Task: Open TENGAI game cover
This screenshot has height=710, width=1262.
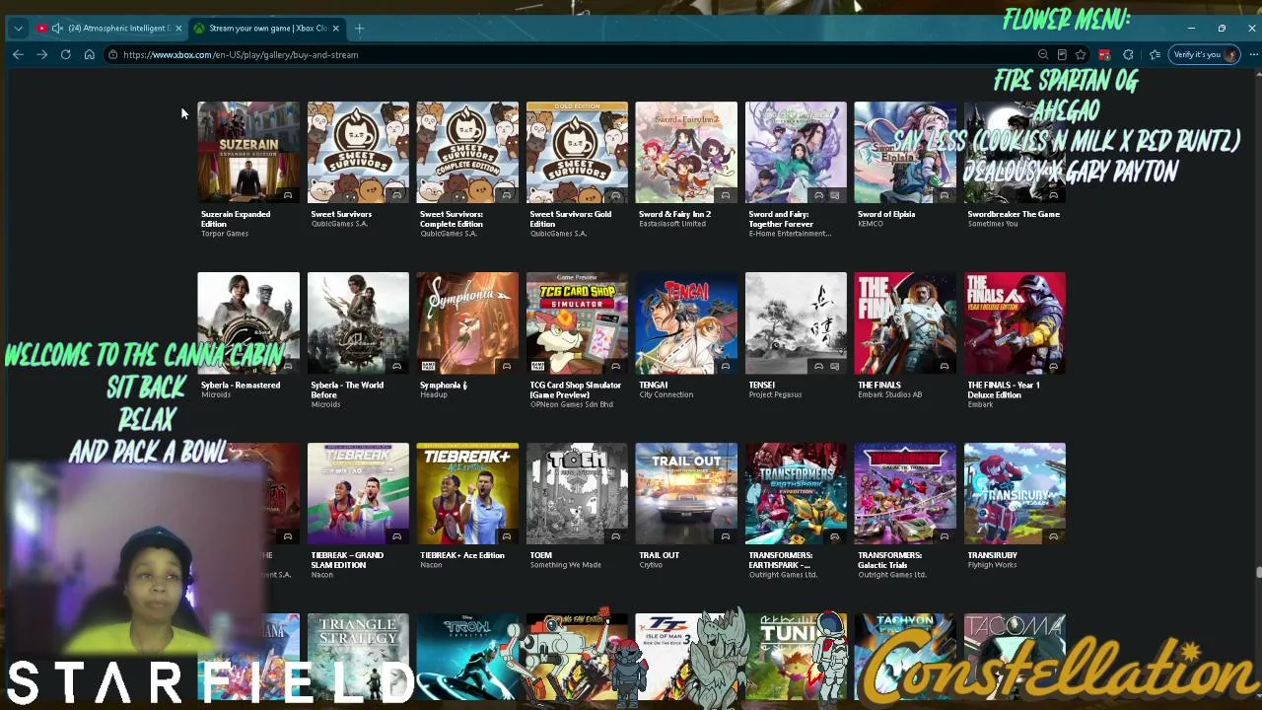Action: tap(686, 323)
